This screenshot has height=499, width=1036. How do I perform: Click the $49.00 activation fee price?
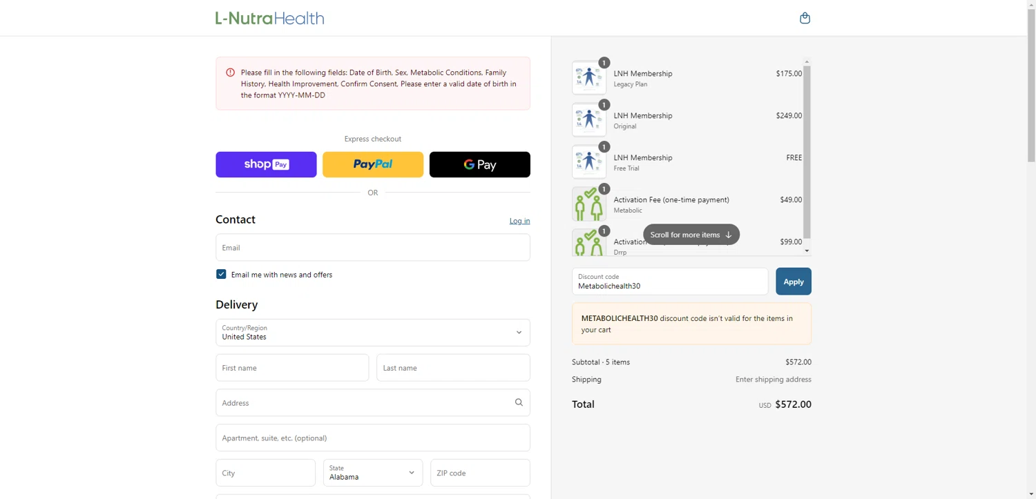pos(791,199)
